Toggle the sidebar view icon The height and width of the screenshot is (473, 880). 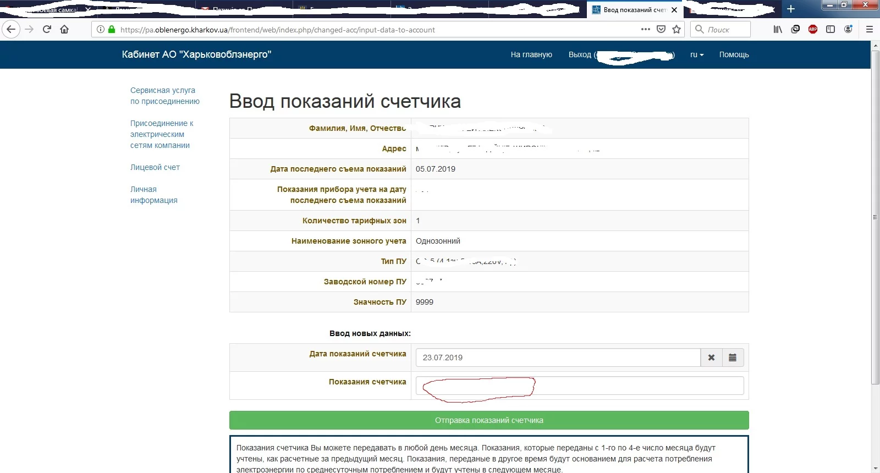coord(831,29)
